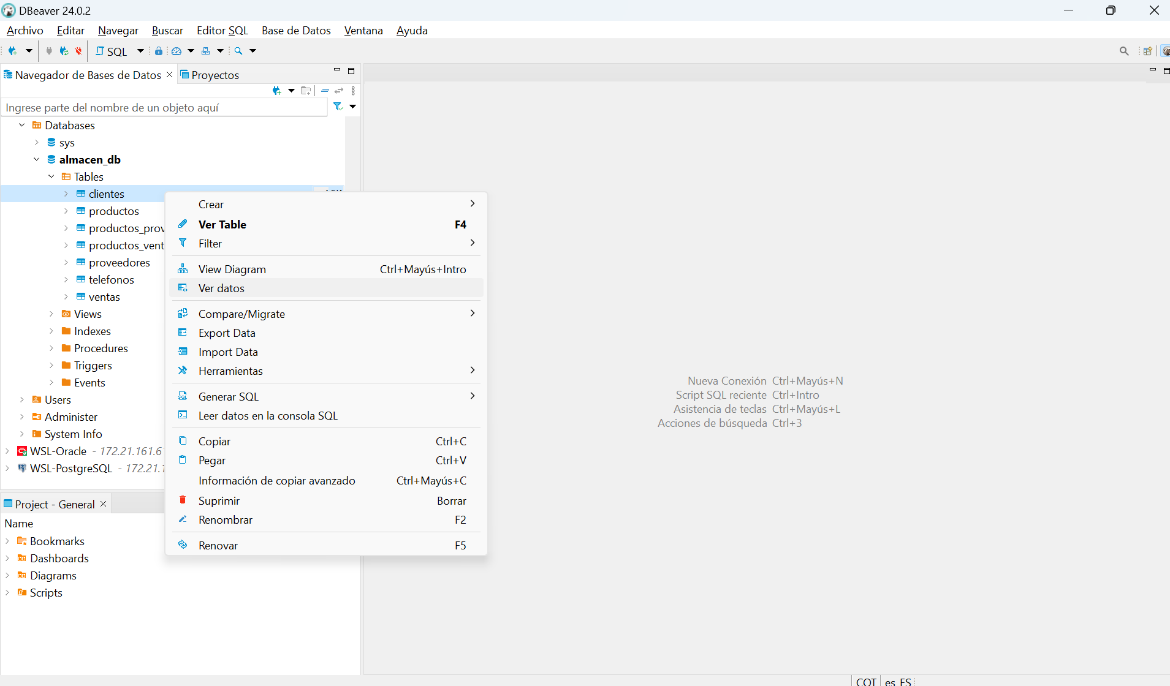
Task: Select the proveedores table
Action: pos(120,262)
